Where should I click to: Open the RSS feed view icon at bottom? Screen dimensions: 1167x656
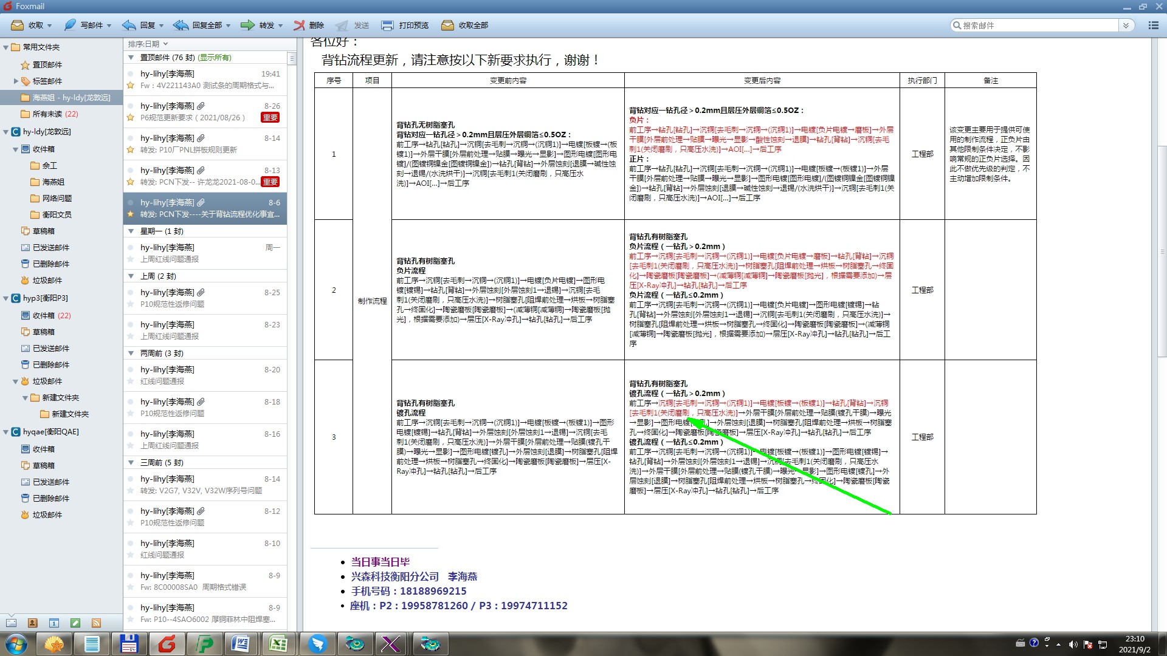pyautogui.click(x=96, y=623)
